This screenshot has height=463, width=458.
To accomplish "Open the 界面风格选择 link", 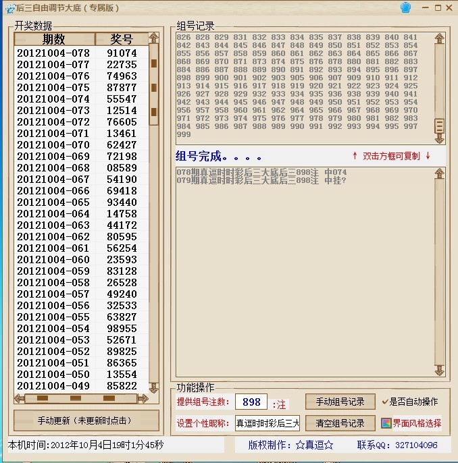I will click(x=417, y=423).
